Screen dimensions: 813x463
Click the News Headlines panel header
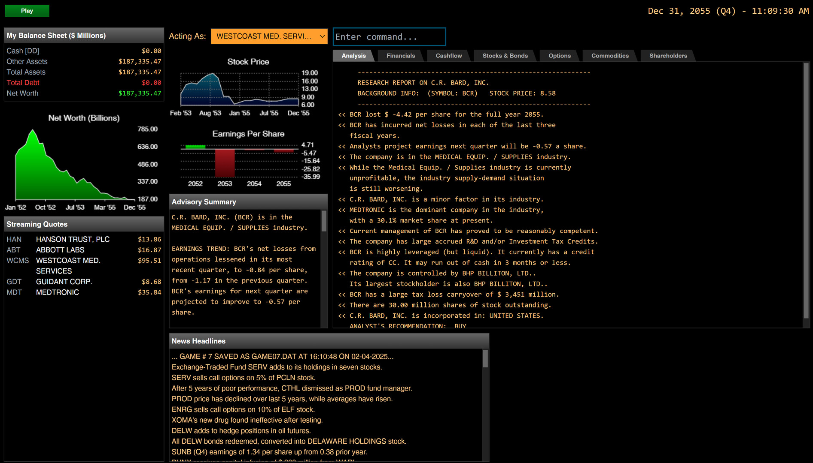329,341
